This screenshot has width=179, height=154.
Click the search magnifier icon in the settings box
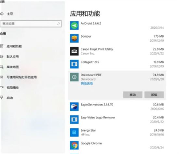click(58, 24)
